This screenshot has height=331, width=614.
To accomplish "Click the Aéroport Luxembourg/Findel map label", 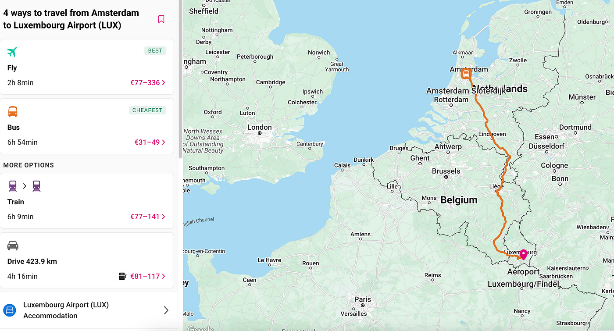I will (524, 278).
